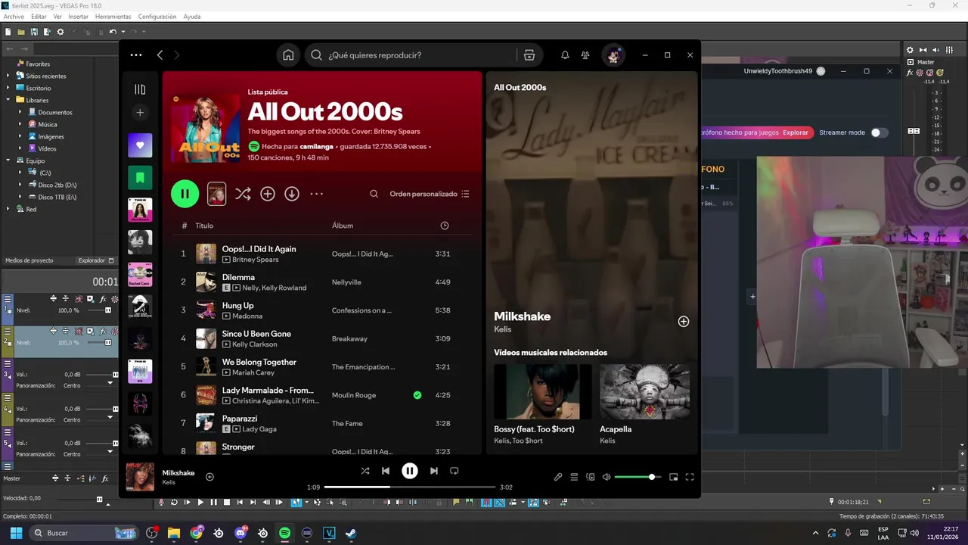Open VEGAS Editar menu
968x545 pixels.
coord(39,17)
